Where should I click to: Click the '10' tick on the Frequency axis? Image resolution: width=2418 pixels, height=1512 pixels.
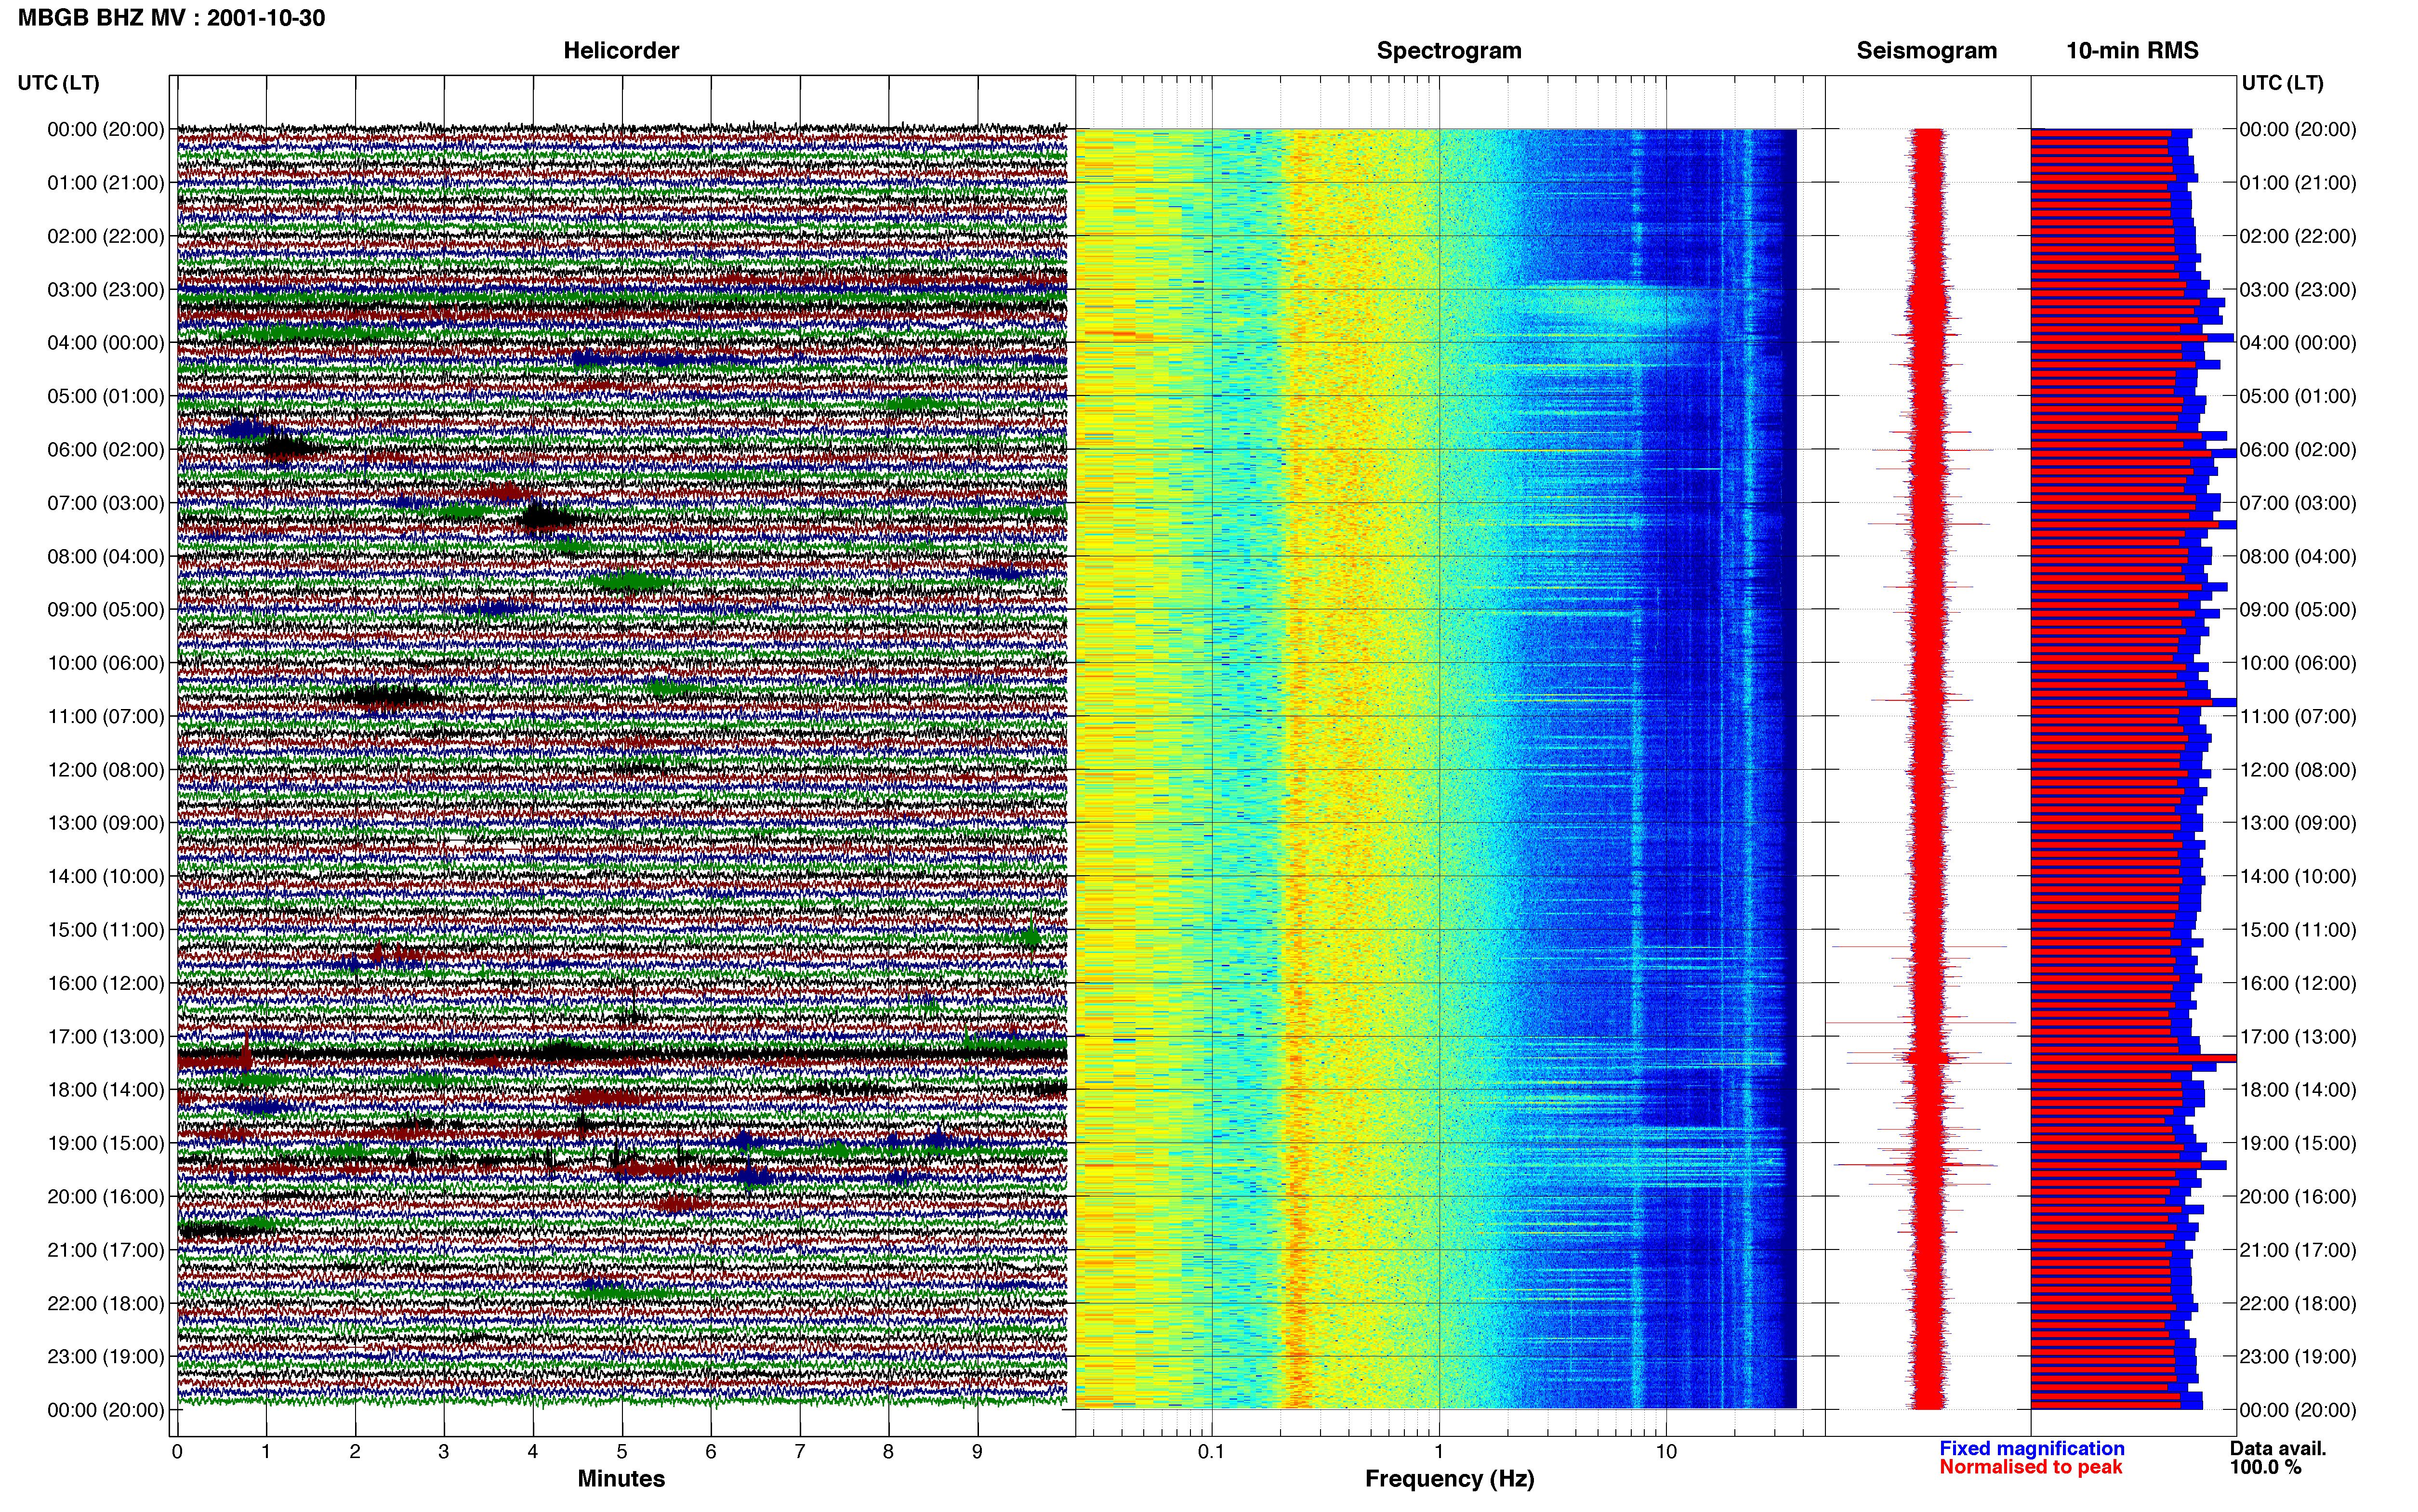pos(1666,1451)
